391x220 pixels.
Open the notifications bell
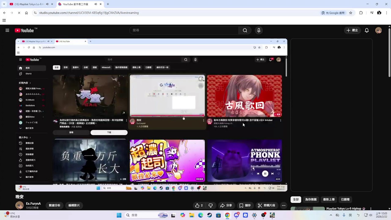pos(367,30)
